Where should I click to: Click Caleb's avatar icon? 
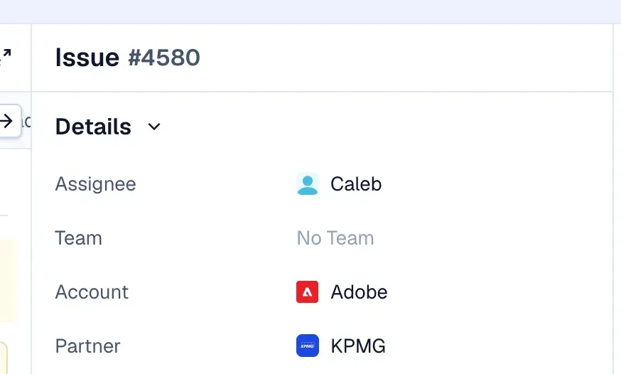coord(308,184)
